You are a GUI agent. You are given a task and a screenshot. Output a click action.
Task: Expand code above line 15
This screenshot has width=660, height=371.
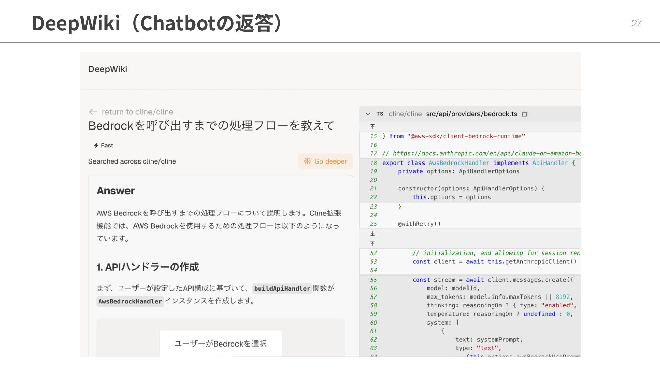pyautogui.click(x=372, y=127)
